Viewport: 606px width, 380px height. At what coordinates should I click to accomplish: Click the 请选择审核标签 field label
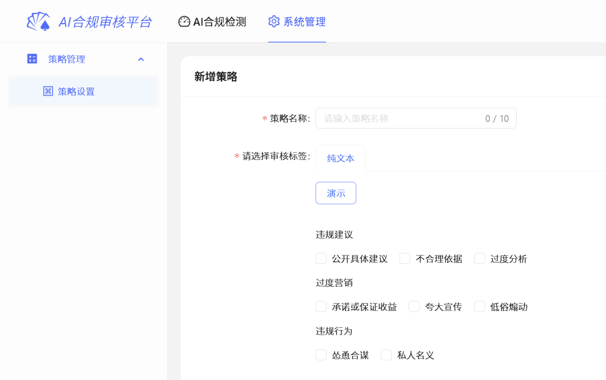point(276,156)
